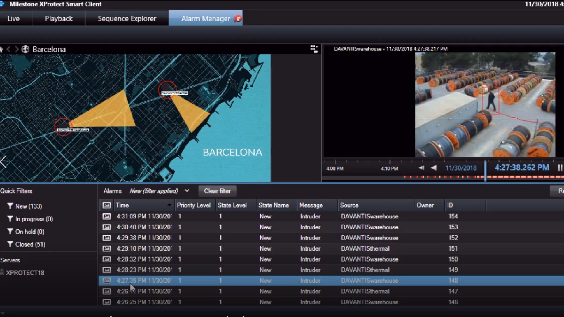
Task: Open the map grid overview icon
Action: tap(314, 49)
